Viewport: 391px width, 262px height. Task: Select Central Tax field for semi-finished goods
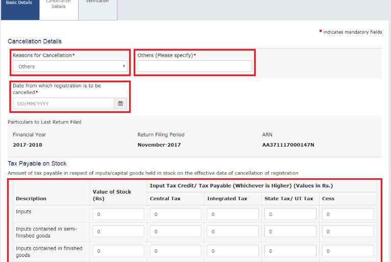(175, 232)
